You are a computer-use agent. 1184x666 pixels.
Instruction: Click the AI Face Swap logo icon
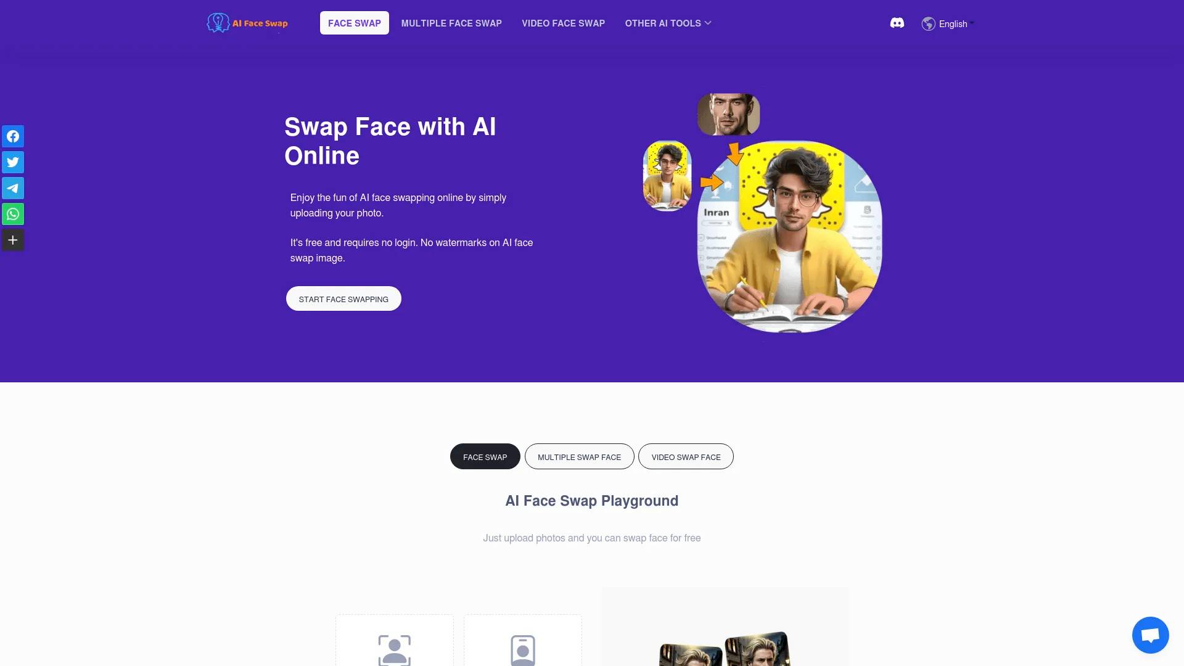coord(216,22)
